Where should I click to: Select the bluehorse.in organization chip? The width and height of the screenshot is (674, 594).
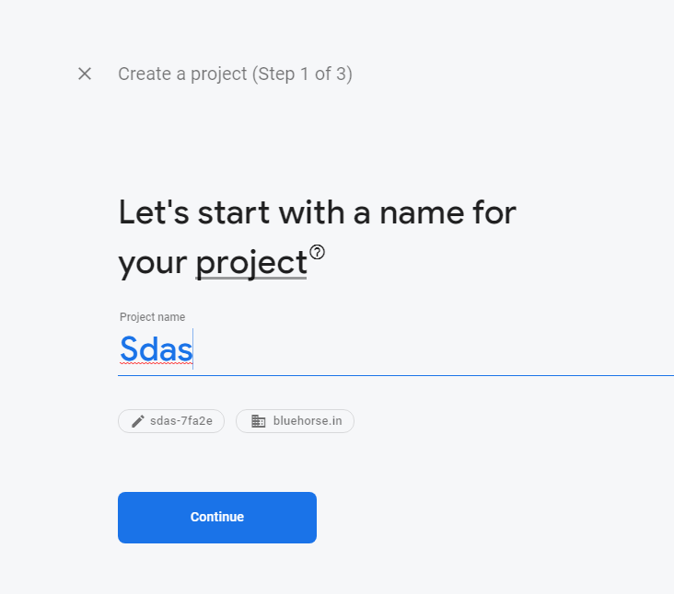point(295,421)
